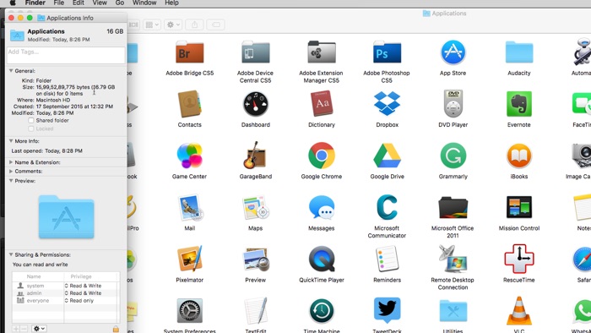591x333 pixels.
Task: Select the Google Chrome icon
Action: [322, 156]
